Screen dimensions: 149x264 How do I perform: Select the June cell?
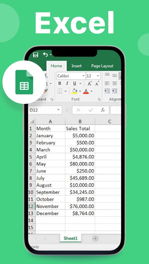tap(50, 171)
